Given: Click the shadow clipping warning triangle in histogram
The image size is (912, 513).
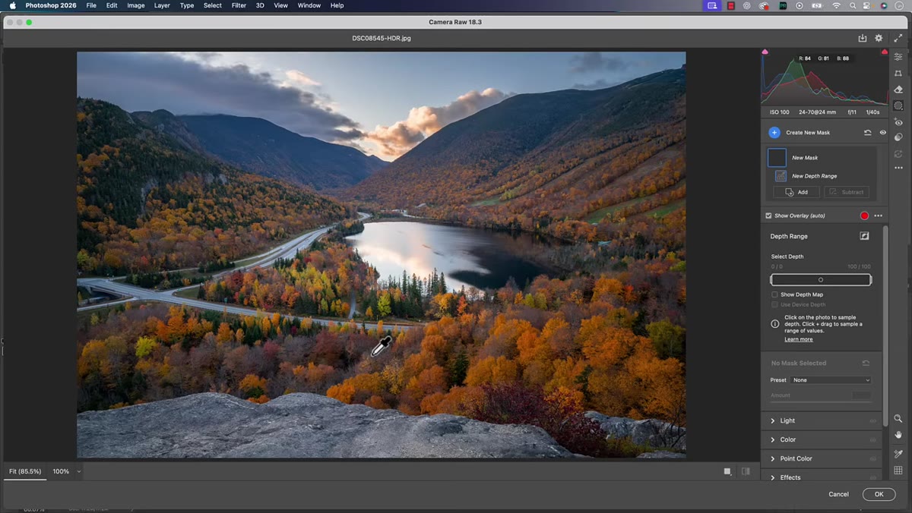Looking at the screenshot, I should [765, 52].
